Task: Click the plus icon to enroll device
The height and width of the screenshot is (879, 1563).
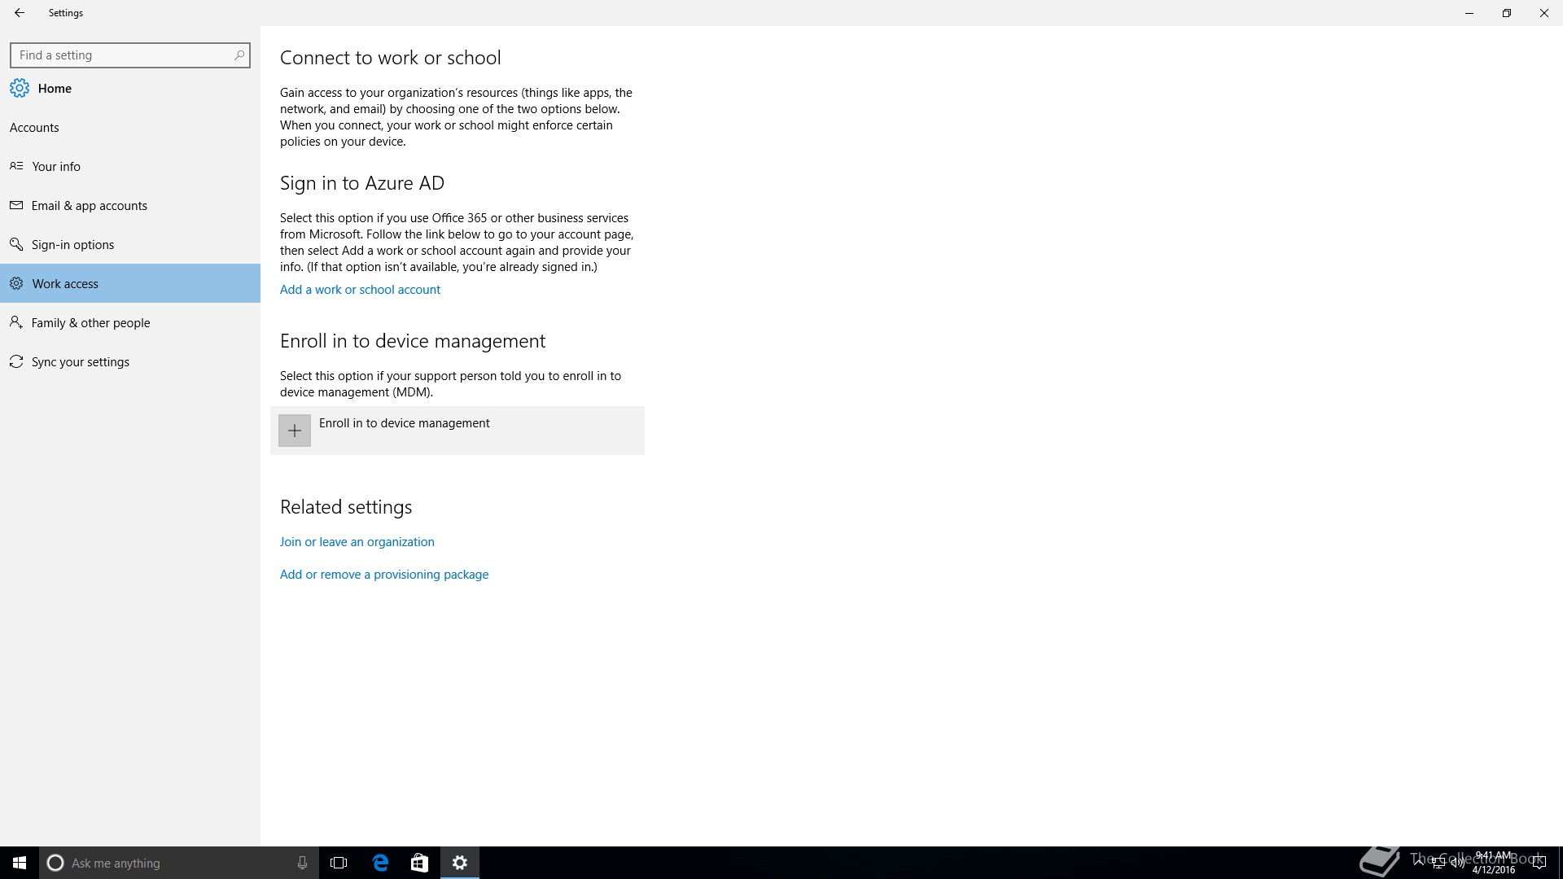Action: (x=295, y=431)
